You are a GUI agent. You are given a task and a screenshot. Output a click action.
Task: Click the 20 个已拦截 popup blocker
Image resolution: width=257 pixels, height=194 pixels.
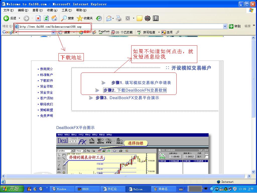(x=122, y=32)
